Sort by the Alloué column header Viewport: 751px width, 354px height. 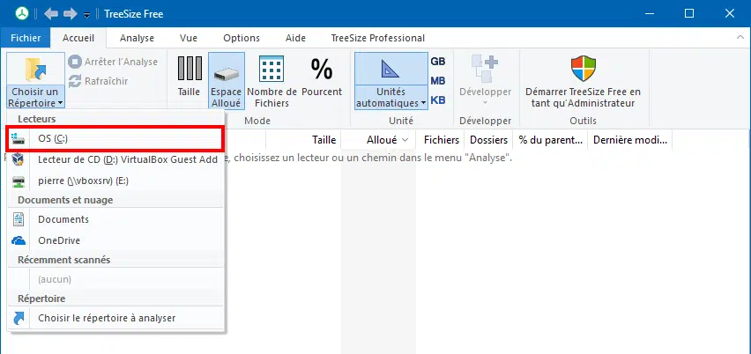pos(378,140)
